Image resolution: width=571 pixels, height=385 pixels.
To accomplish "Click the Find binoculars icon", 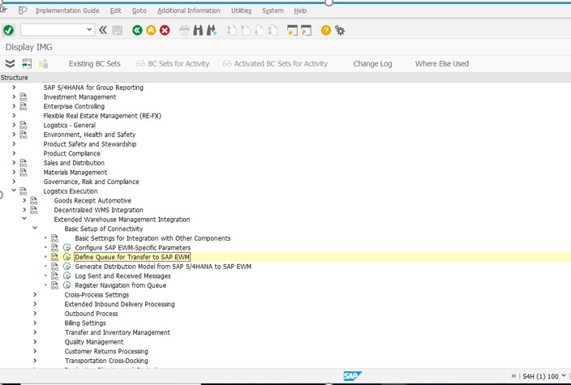I will [198, 30].
